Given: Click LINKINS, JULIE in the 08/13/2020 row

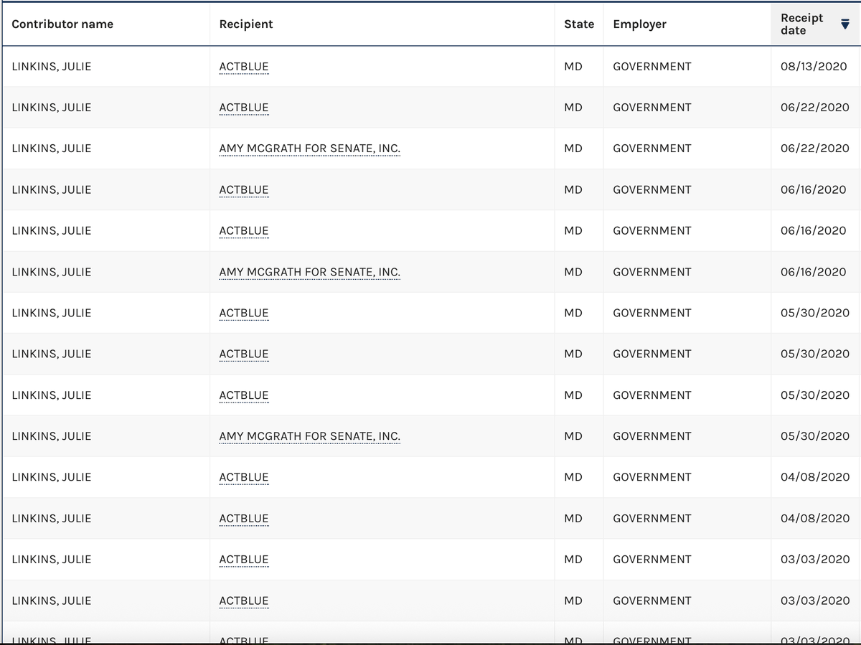Looking at the screenshot, I should pos(52,67).
